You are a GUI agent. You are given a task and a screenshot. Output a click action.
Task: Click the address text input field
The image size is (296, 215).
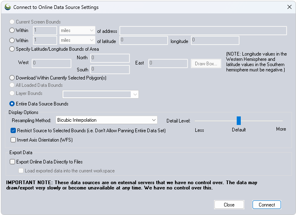[203, 31]
